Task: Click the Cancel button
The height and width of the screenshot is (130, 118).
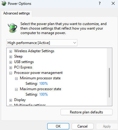Action: coord(82,126)
